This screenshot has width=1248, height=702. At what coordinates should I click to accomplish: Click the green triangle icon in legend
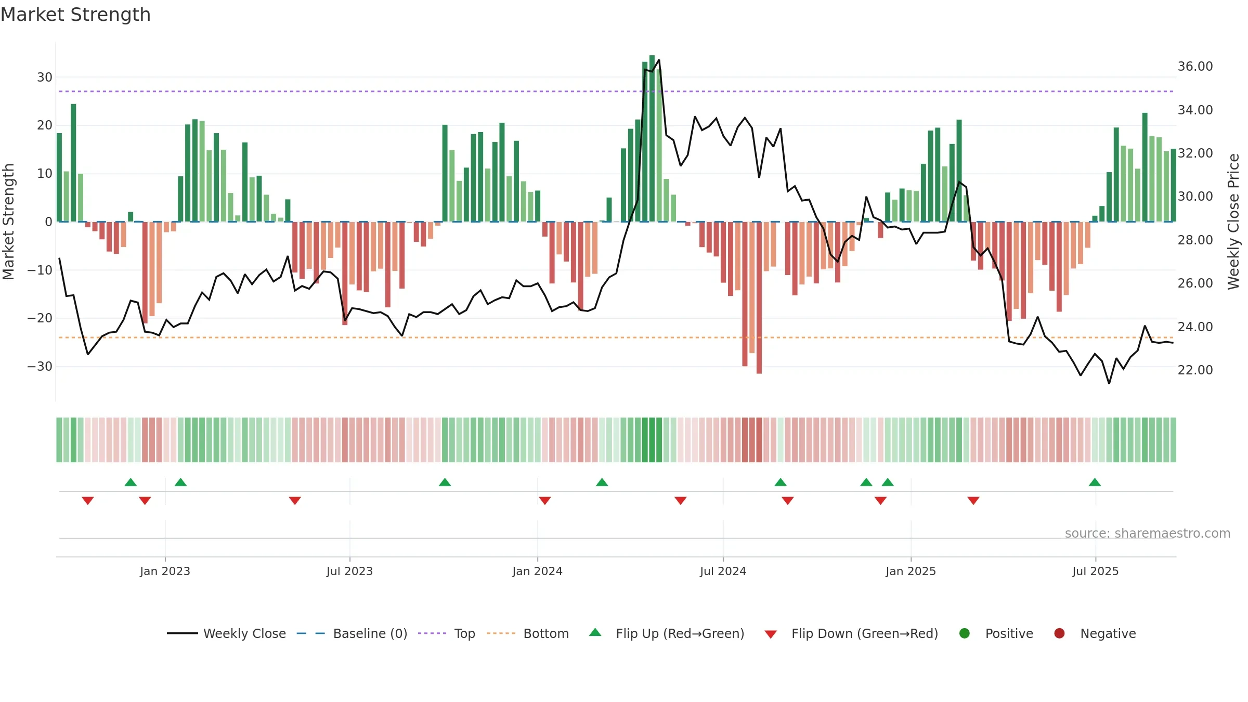(x=595, y=633)
